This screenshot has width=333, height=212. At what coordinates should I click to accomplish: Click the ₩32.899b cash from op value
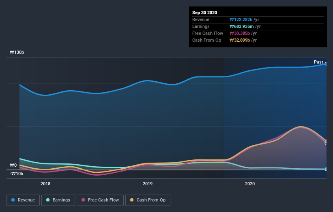coord(240,40)
